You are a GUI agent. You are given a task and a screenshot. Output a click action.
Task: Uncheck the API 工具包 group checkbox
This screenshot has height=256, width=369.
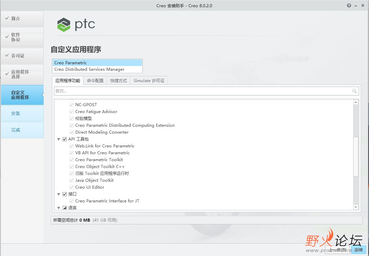65,139
